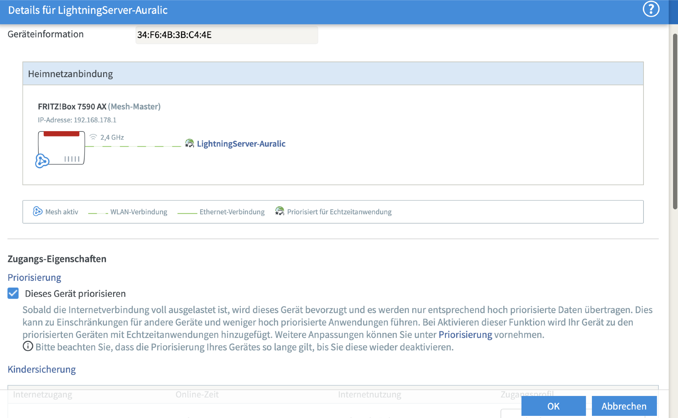Click the Internetzugang column header
The width and height of the screenshot is (678, 418).
pyautogui.click(x=42, y=395)
